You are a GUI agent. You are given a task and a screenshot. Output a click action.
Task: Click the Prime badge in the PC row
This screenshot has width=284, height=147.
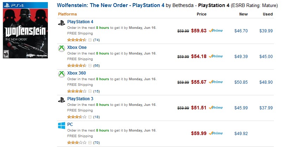point(216,133)
